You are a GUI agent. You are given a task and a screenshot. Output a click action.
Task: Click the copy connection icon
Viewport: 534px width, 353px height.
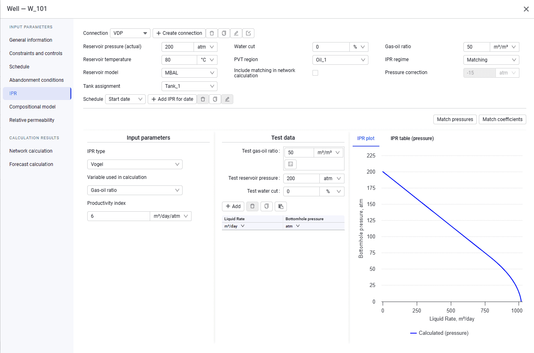[224, 33]
